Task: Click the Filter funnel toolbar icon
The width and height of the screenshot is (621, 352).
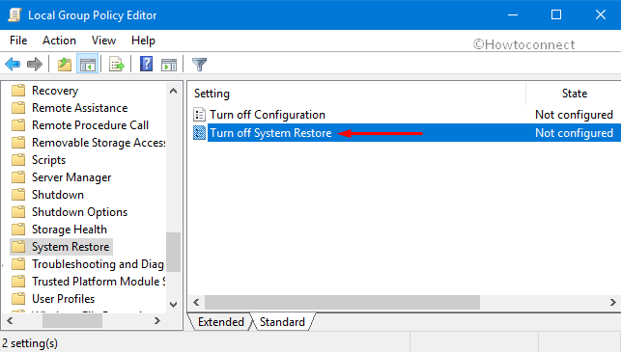Action: click(x=199, y=64)
